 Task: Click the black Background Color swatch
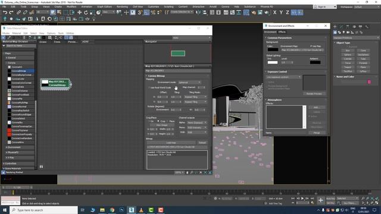click(x=273, y=49)
